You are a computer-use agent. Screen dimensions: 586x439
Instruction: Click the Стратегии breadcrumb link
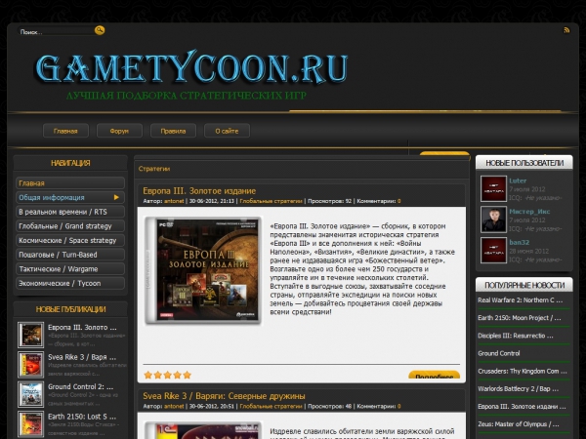point(154,169)
